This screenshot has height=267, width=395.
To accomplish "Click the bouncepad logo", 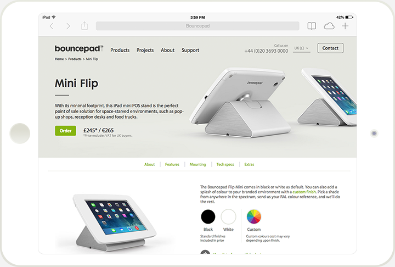I will pyautogui.click(x=79, y=48).
